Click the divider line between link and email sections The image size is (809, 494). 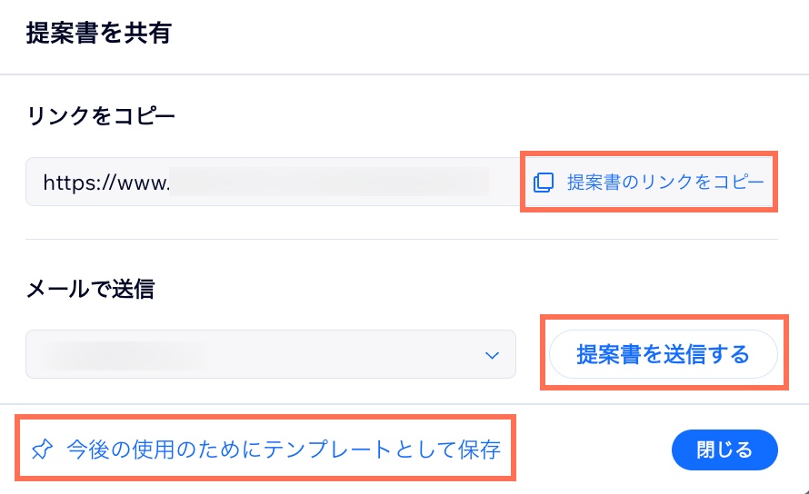(x=402, y=240)
